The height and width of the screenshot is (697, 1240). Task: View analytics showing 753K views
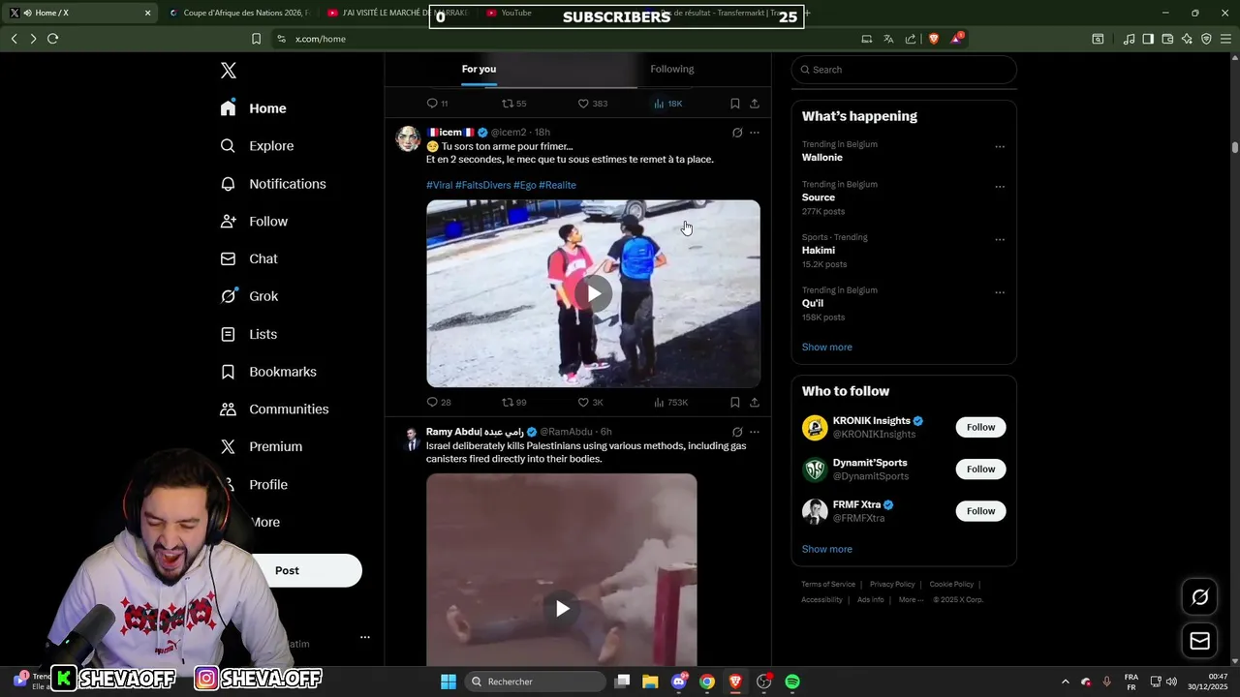pos(670,402)
